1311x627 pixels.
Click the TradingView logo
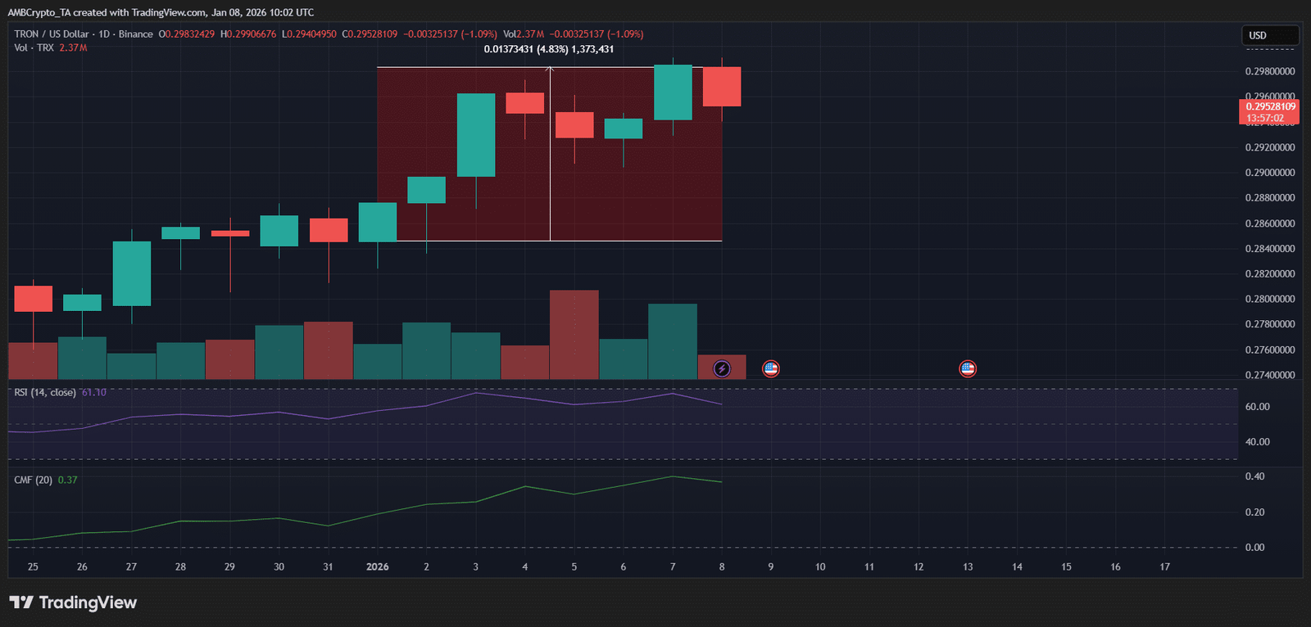coord(73,602)
